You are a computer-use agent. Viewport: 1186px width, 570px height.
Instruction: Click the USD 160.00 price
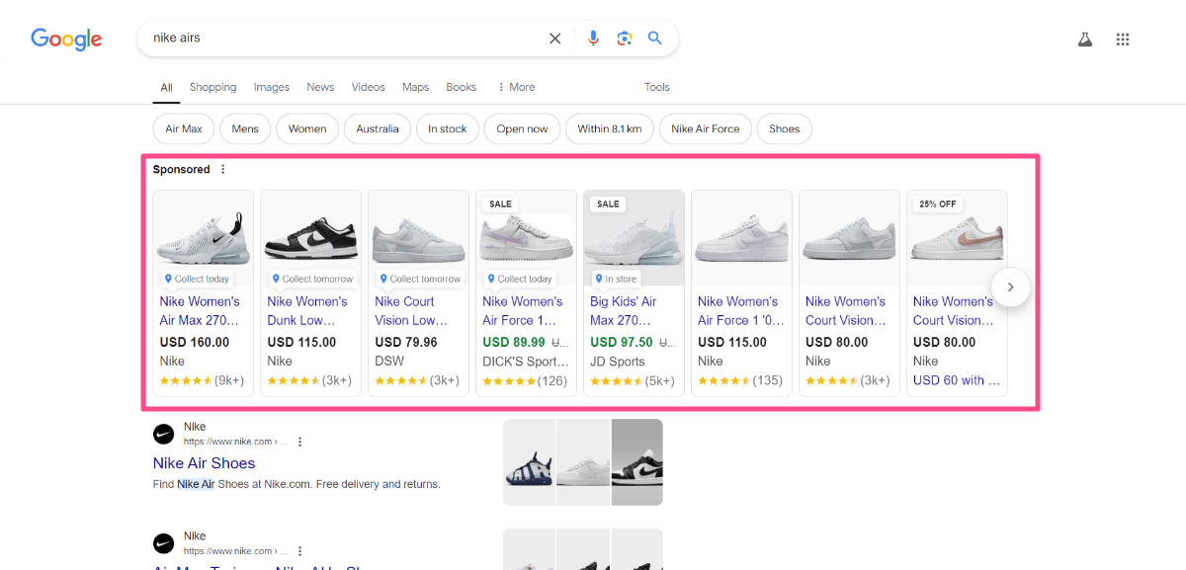coord(195,342)
